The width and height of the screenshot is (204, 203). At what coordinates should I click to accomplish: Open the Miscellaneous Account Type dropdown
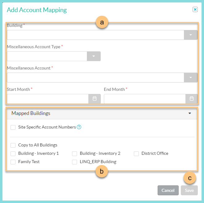tap(94, 56)
